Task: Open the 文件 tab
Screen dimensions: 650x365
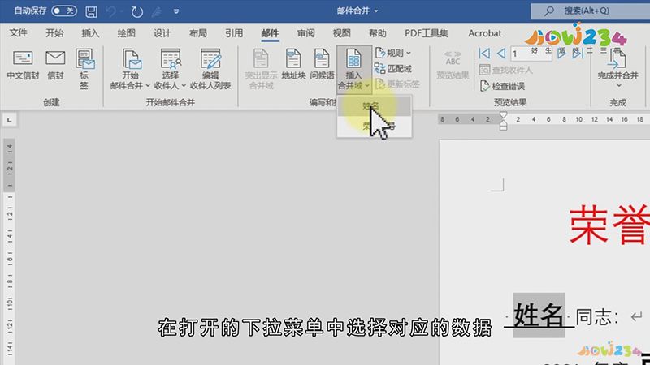Action: point(18,33)
